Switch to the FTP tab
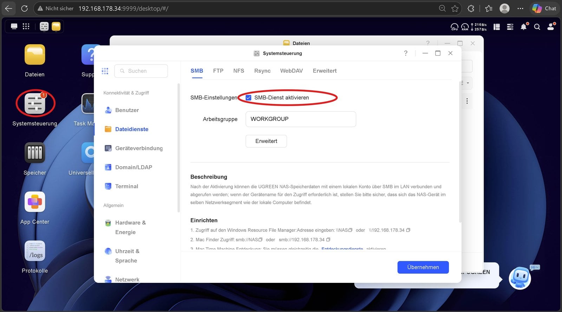 click(218, 71)
